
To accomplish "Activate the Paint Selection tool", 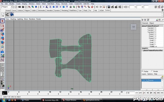I will (2, 30).
